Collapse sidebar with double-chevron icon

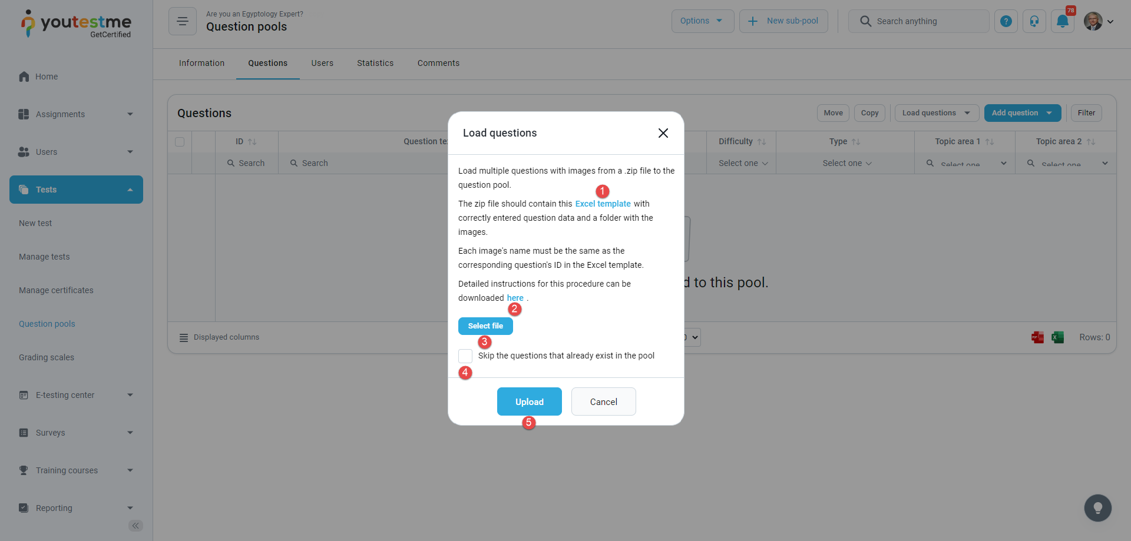135,526
